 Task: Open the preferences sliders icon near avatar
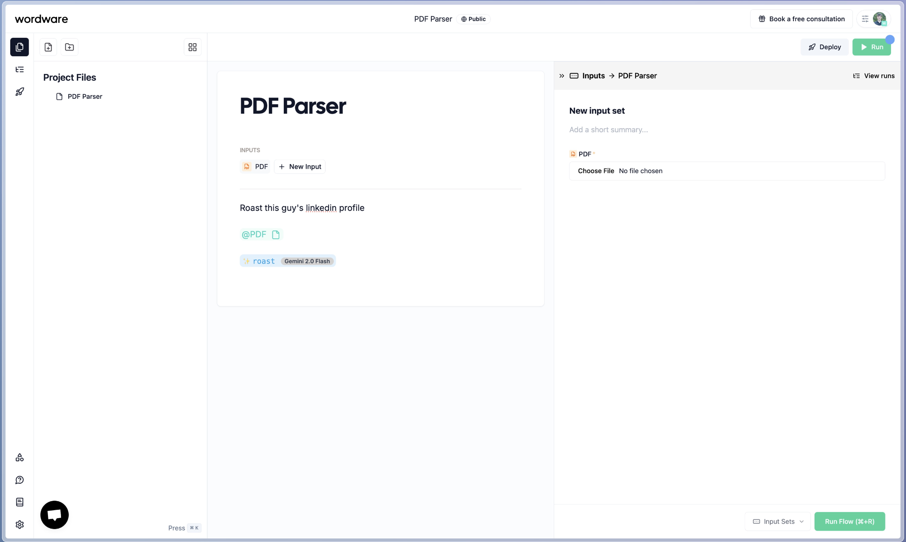point(865,18)
